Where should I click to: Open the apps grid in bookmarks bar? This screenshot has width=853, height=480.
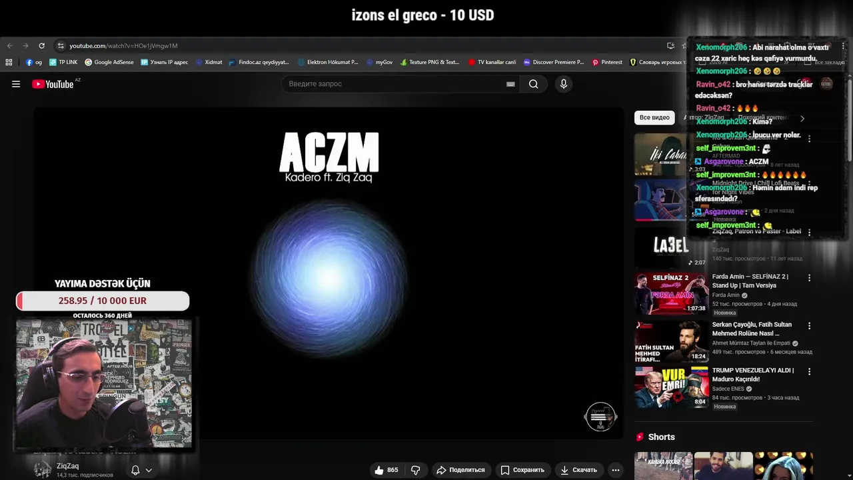pos(9,62)
